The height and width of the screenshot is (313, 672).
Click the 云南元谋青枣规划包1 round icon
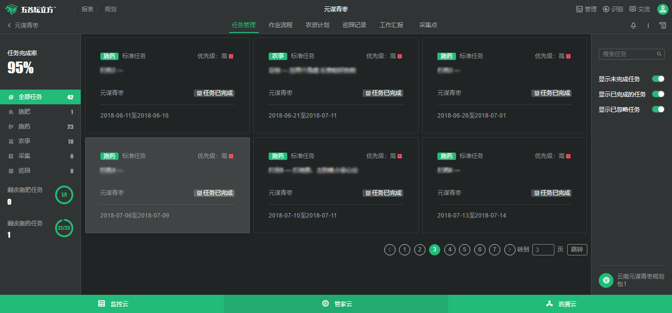point(606,280)
